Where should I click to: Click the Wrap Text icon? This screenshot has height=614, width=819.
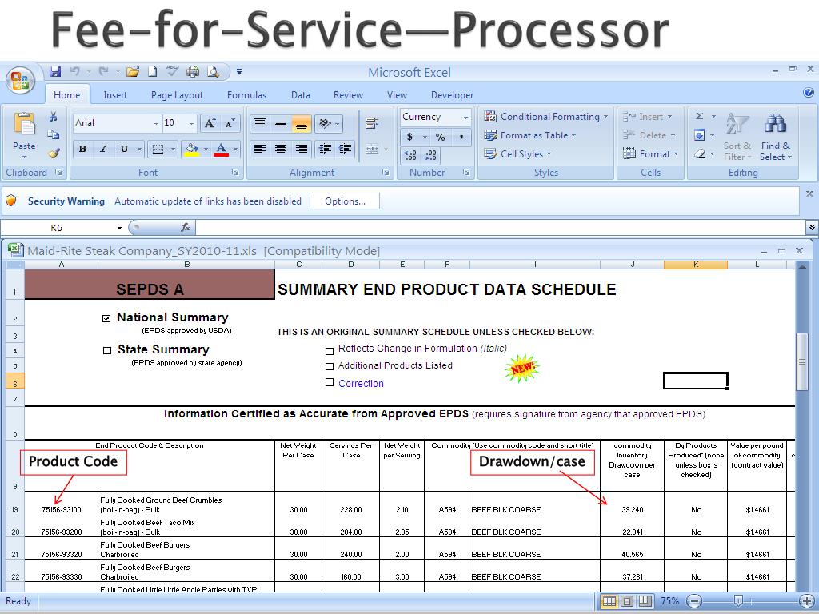tap(372, 123)
